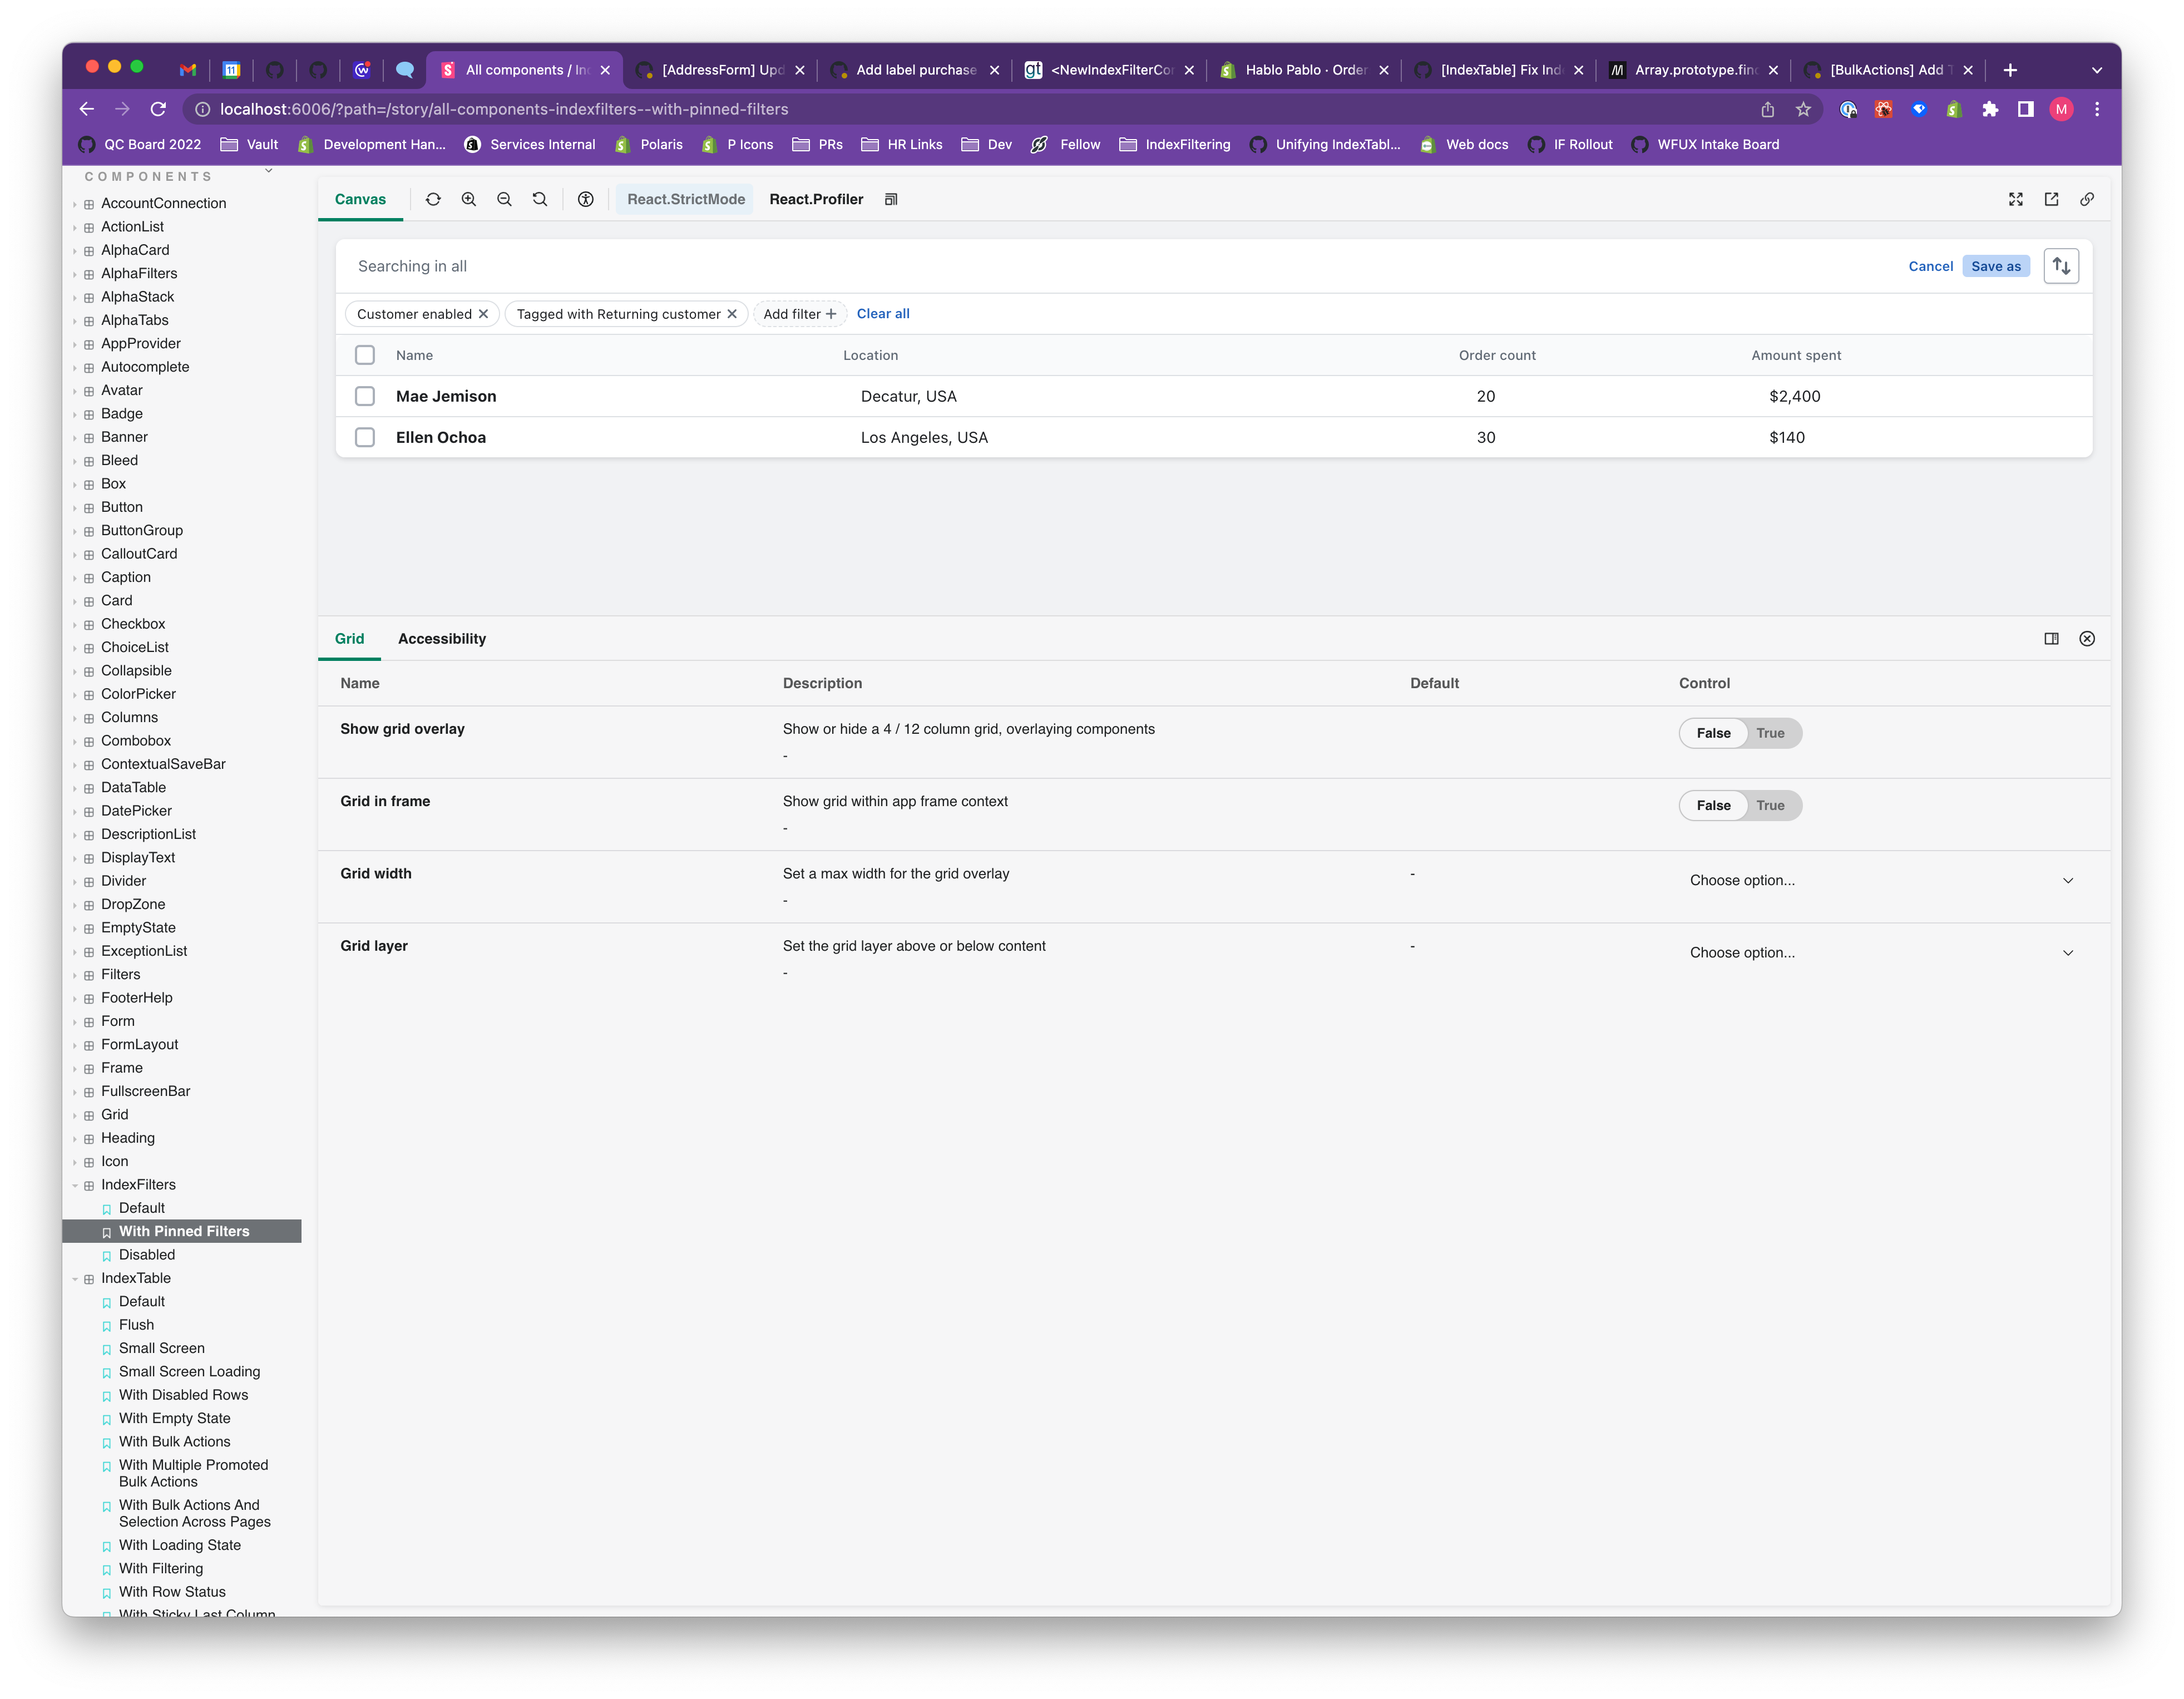This screenshot has width=2184, height=1699.
Task: Click the zoom in canvas icon
Action: [469, 199]
